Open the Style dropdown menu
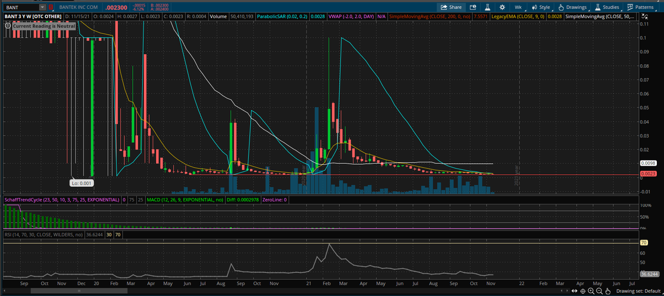664x296 pixels. (x=541, y=7)
